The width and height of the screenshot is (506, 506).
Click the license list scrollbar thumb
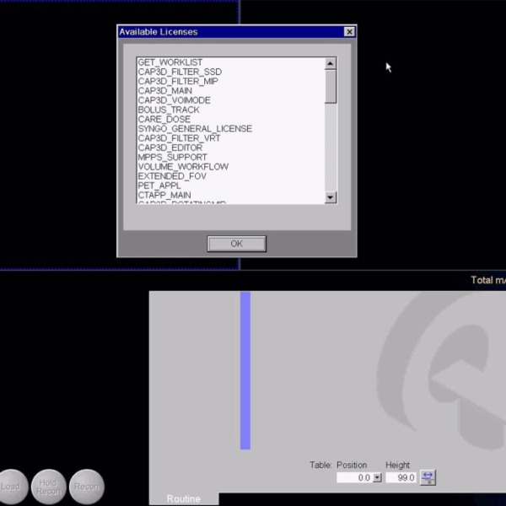[x=331, y=86]
